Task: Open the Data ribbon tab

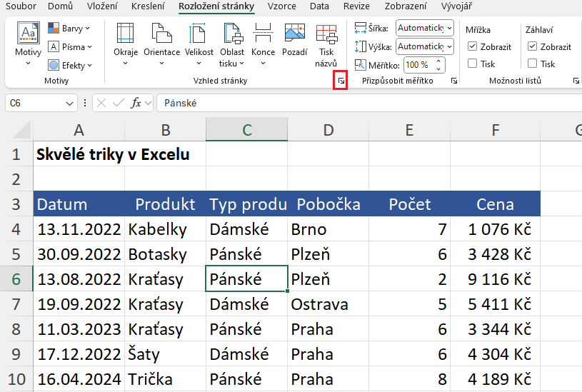Action: point(320,6)
